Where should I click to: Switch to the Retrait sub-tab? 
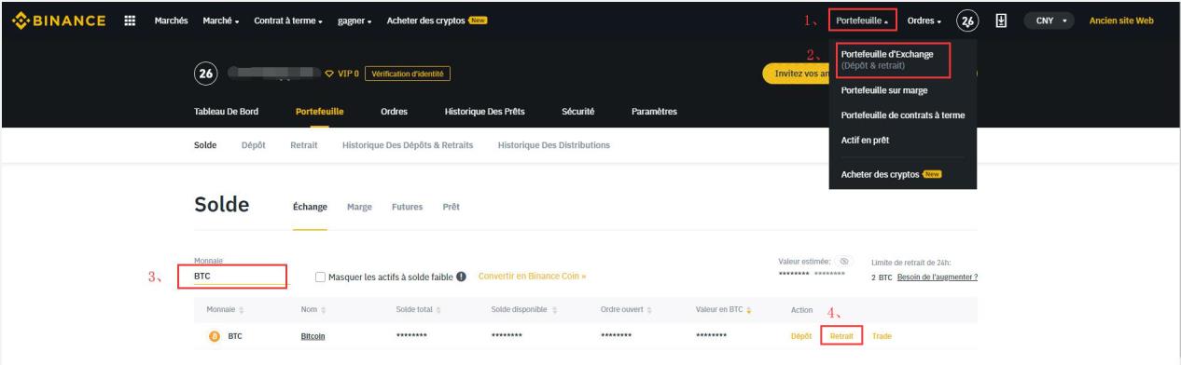[x=304, y=144]
